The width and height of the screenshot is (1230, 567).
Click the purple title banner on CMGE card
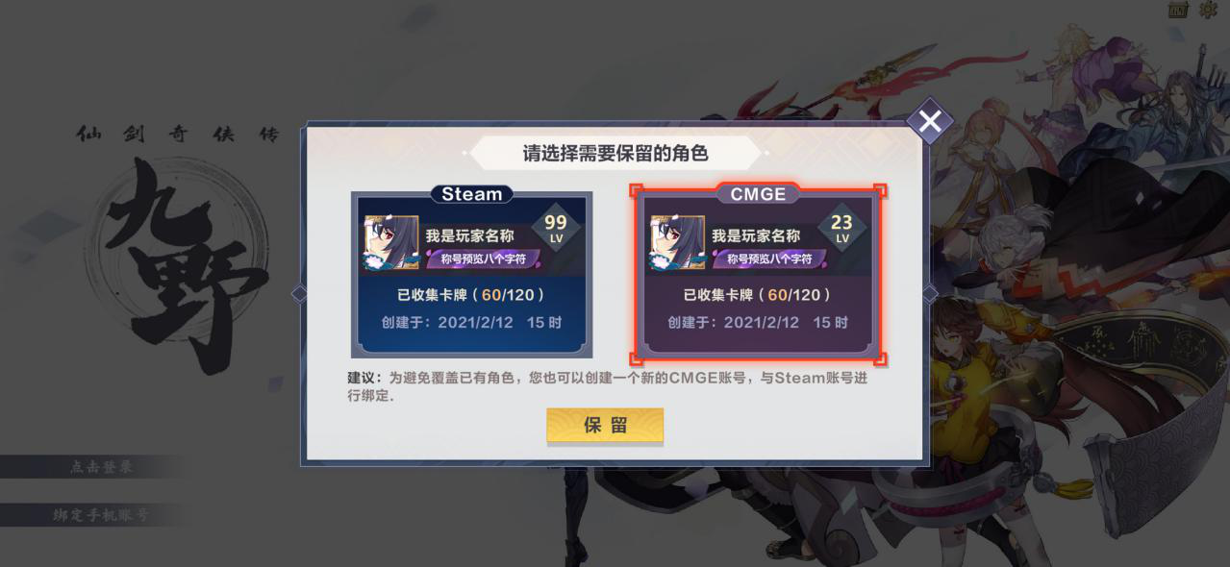click(x=769, y=259)
